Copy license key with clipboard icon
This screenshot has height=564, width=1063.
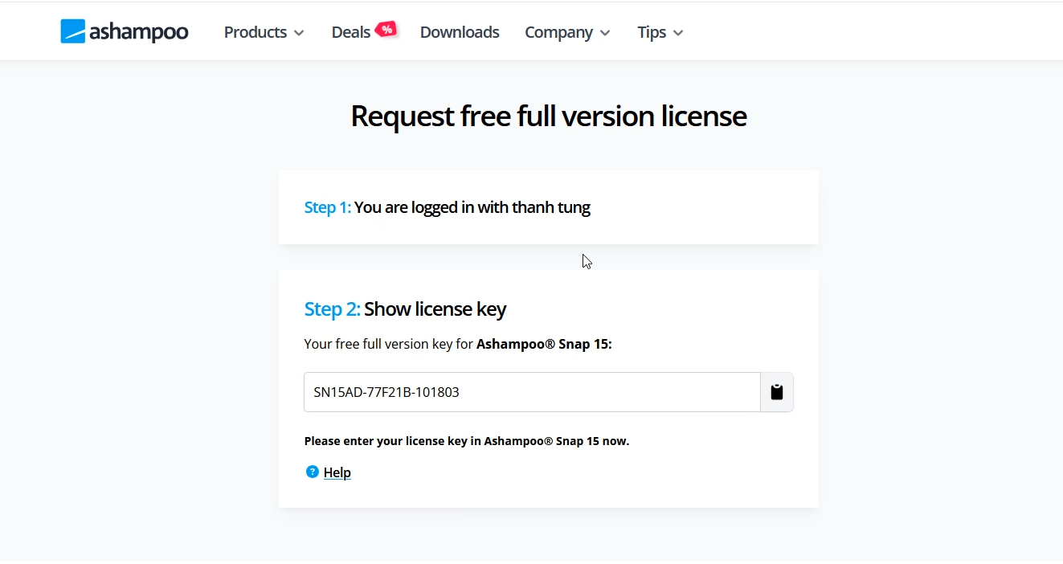click(x=777, y=392)
